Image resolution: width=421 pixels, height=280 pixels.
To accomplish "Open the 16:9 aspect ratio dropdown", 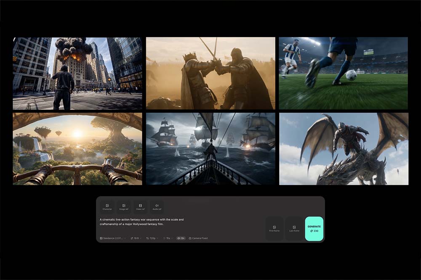I will coord(136,238).
